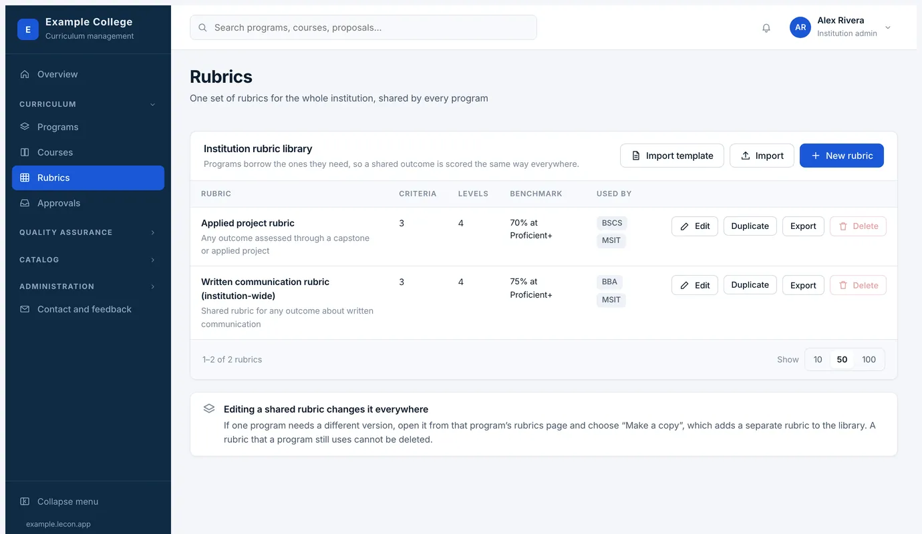Click the Programs layers icon in the sidebar
Viewport: 922px width, 534px height.
[25, 127]
